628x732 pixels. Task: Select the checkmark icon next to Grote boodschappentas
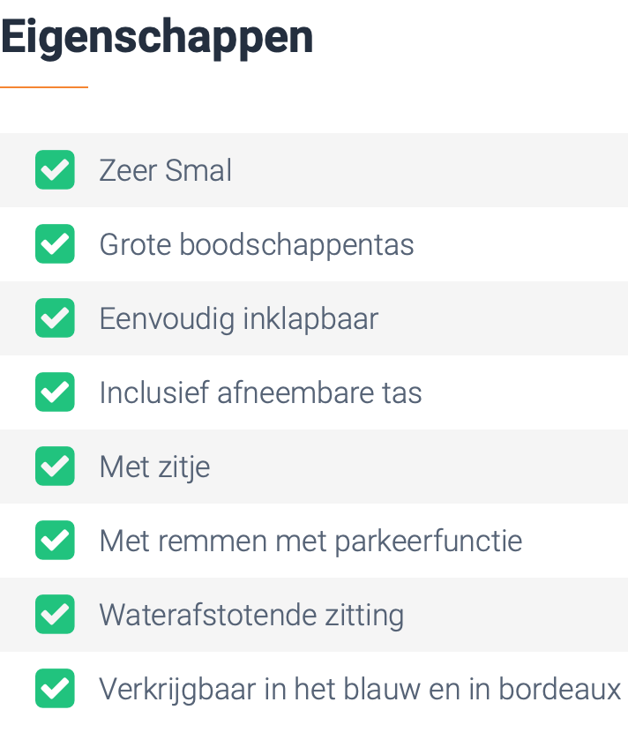pyautogui.click(x=55, y=243)
